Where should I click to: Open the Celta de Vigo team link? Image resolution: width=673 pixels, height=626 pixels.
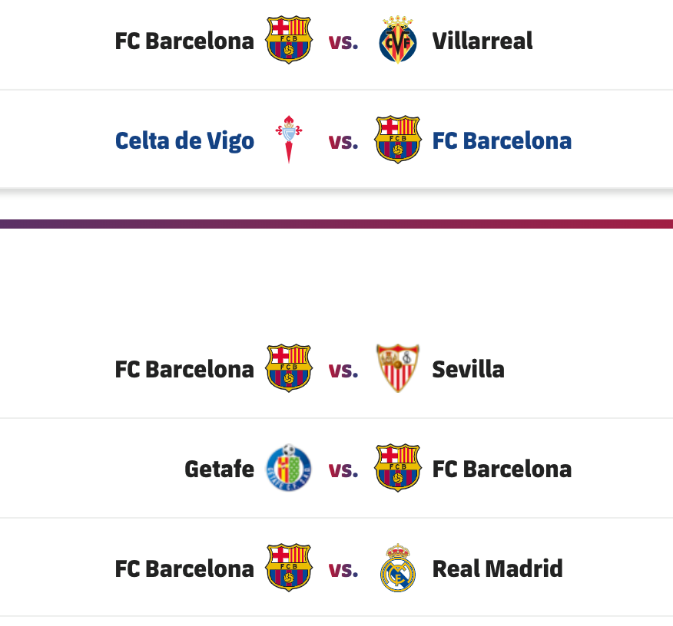coord(184,141)
